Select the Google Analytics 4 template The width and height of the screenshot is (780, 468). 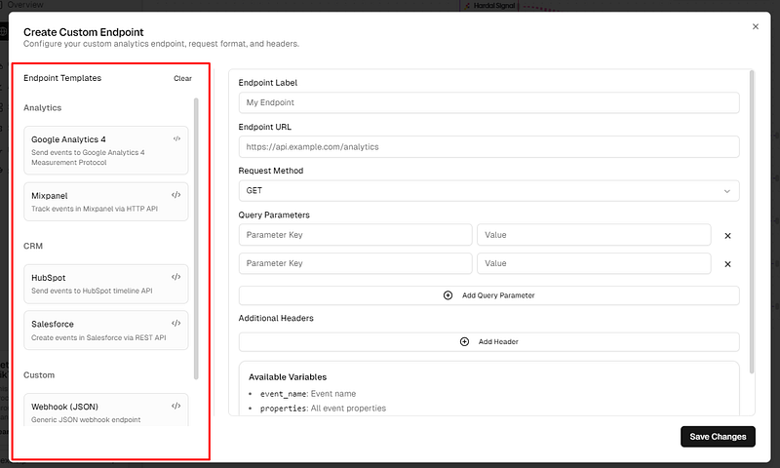(106, 150)
